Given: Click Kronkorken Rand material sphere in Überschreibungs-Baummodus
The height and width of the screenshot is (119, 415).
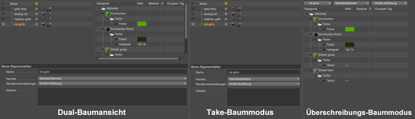Looking at the screenshot, I should (315, 34).
